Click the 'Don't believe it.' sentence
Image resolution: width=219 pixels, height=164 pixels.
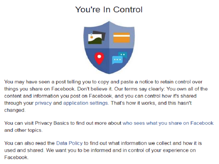tap(95, 89)
